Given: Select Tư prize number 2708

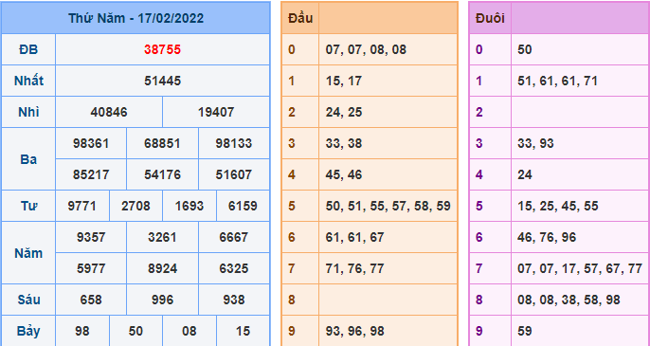Looking at the screenshot, I should click(136, 207).
